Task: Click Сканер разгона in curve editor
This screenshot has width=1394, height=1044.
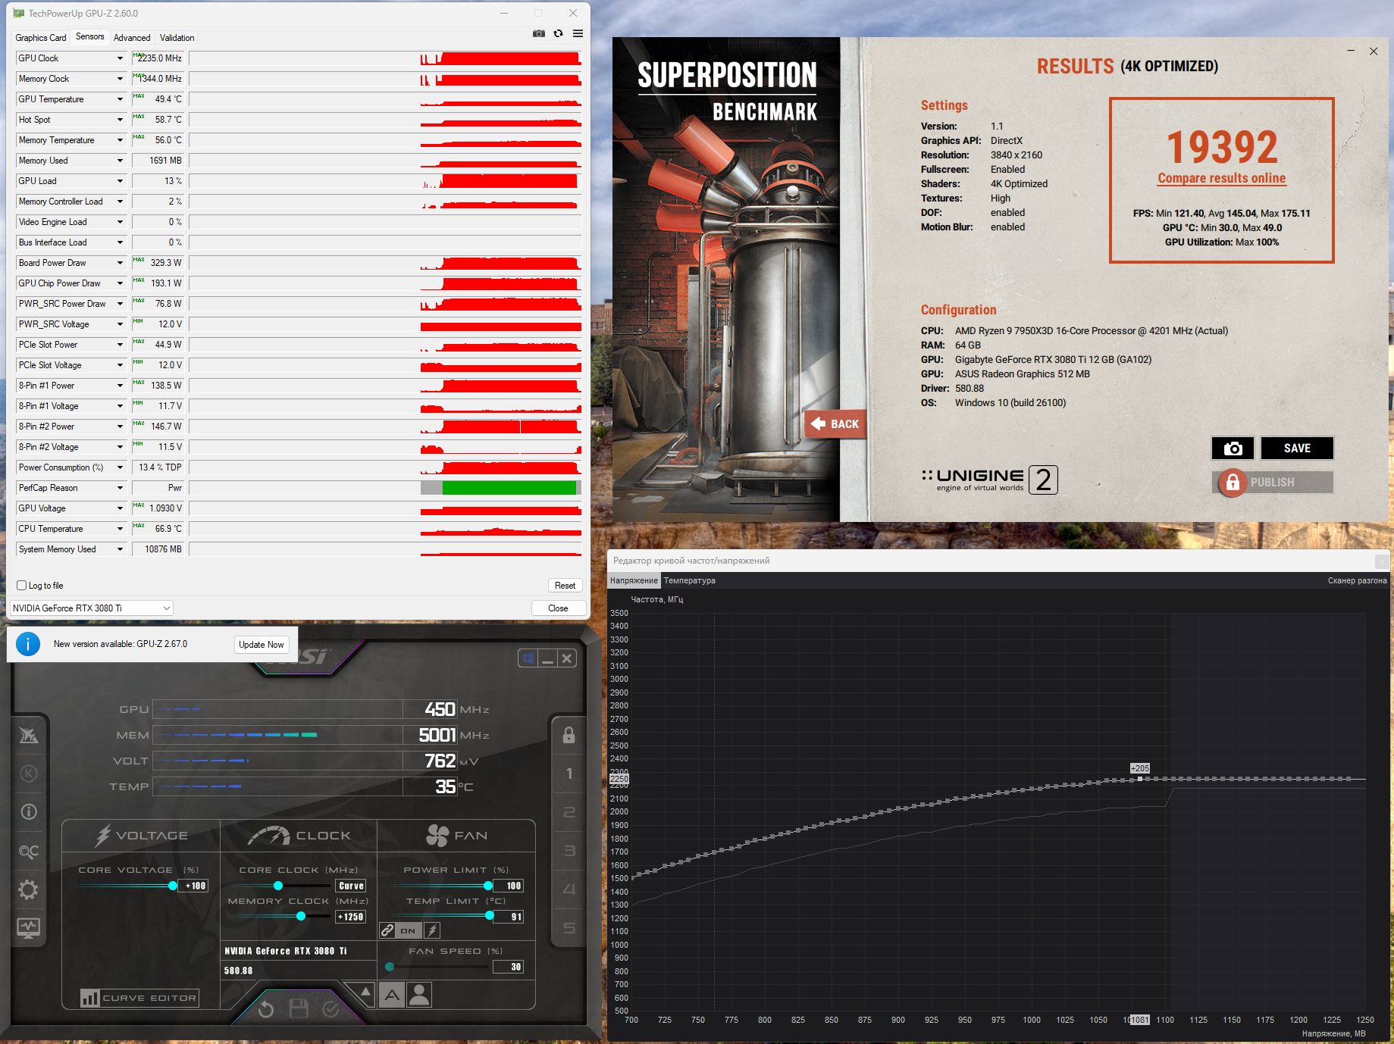Action: click(1357, 581)
